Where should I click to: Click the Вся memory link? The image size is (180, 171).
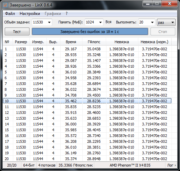(108, 22)
